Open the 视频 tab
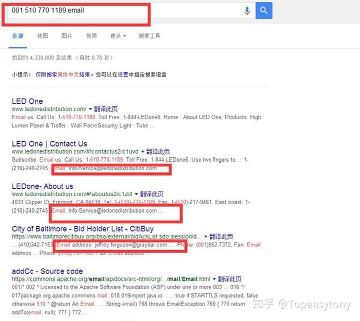The width and height of the screenshot is (360, 321). (x=91, y=36)
